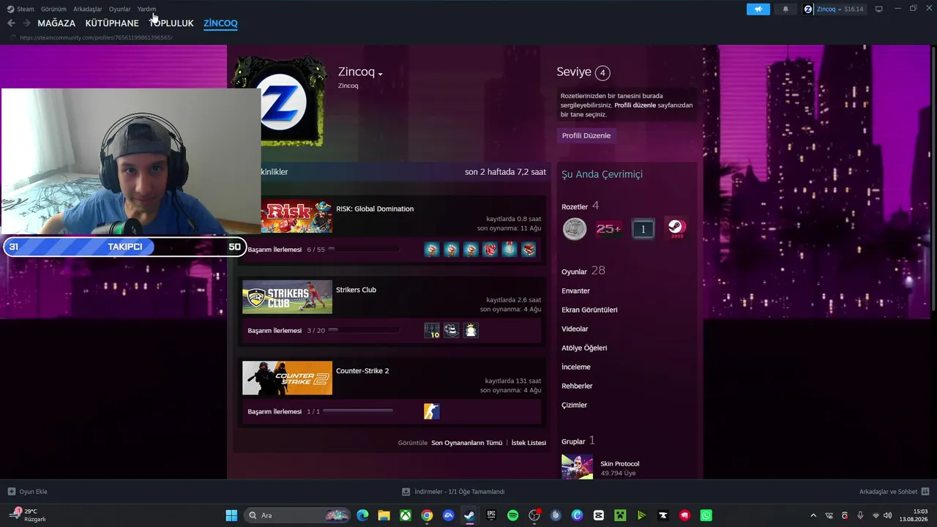Click the books achievement icon in RISK row
The width and height of the screenshot is (937, 527).
[x=529, y=250]
